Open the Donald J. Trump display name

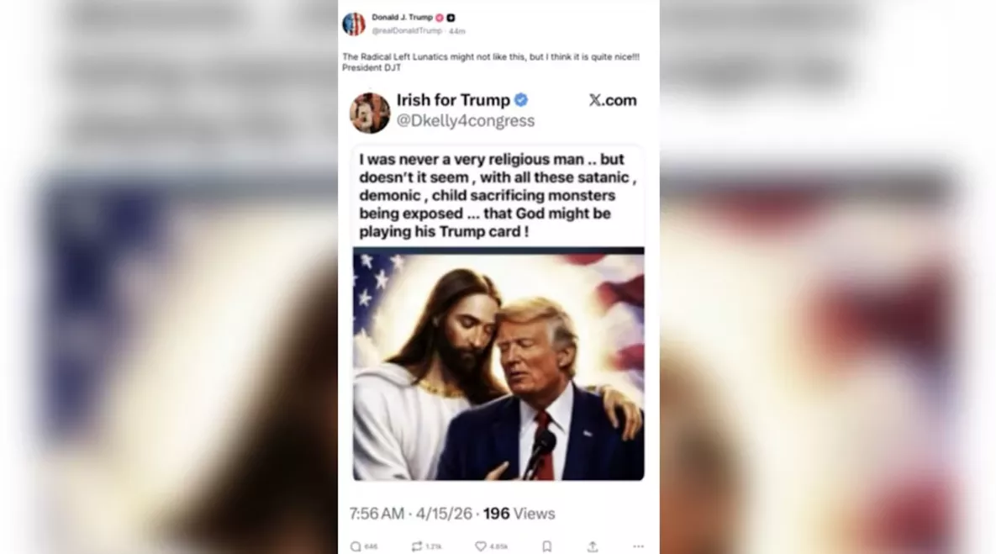click(402, 17)
